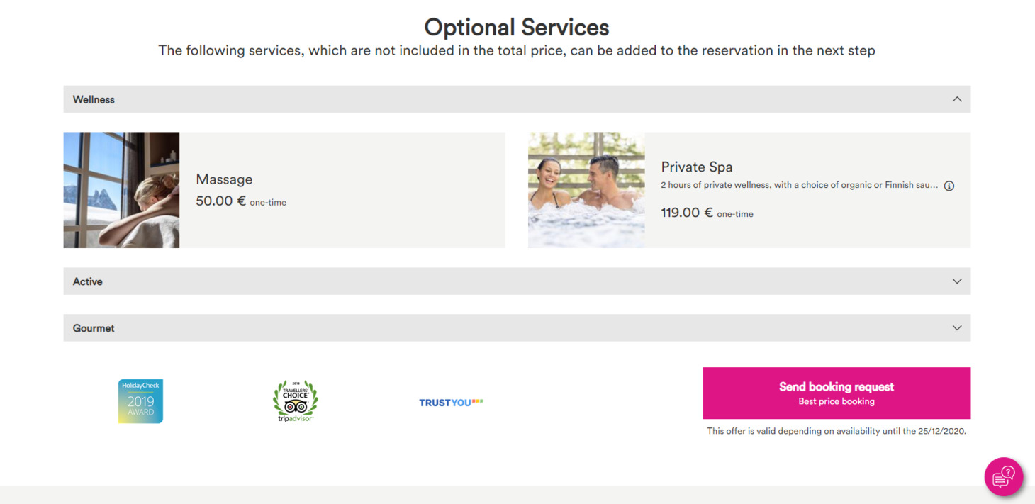Screen dimensions: 1035x504
Task: Click the TrustYou logo
Action: point(451,403)
